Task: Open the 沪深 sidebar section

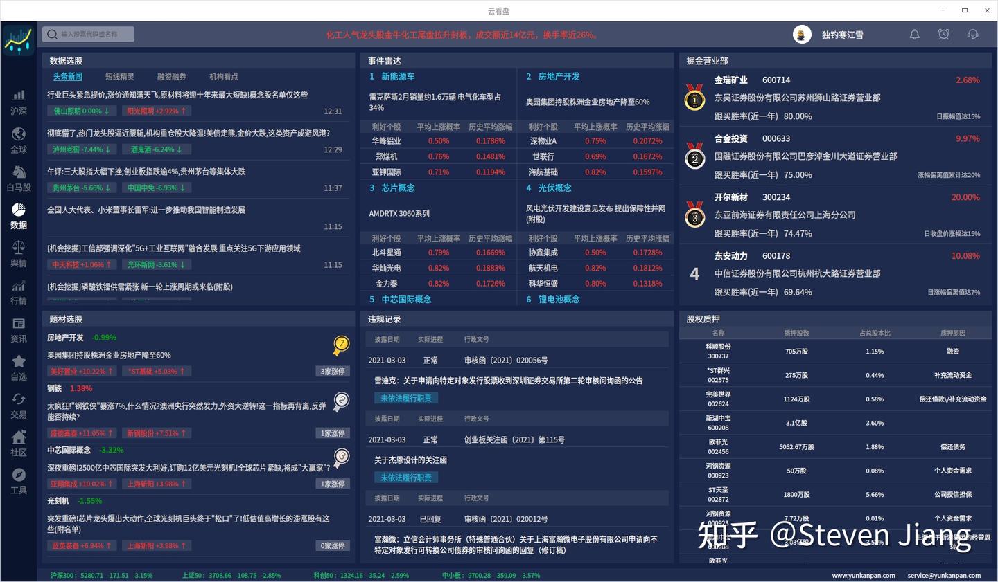Action: coord(19,102)
